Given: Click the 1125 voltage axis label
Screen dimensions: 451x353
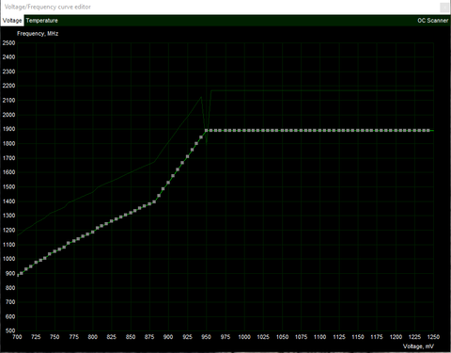Looking at the screenshot, I should pos(339,337).
